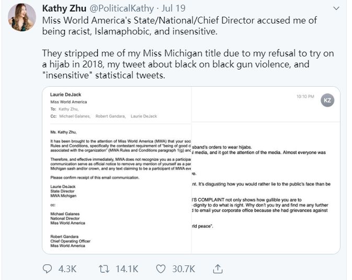Open the right email reply screenshot
352x280 pixels.
[x=266, y=170]
